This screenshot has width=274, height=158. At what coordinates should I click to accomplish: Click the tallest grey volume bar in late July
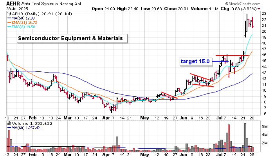(245, 137)
